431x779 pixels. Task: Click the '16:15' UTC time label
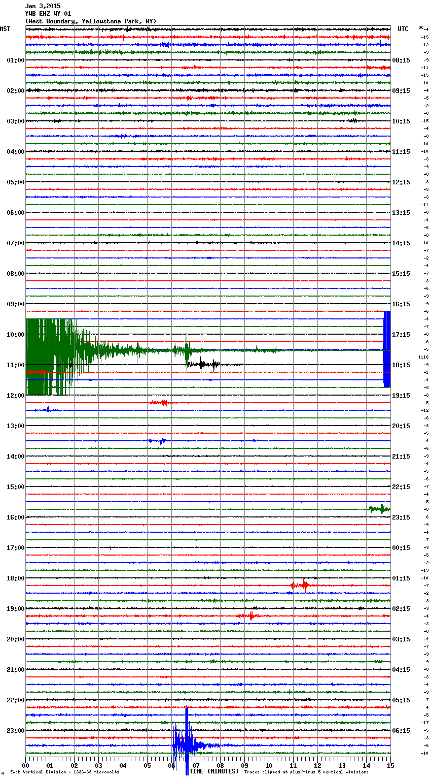pos(401,304)
